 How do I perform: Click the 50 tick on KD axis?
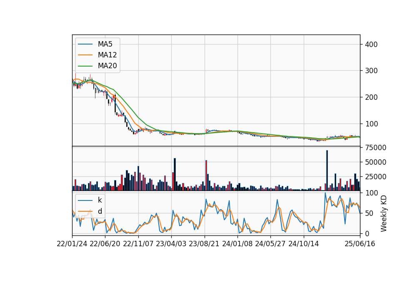pyautogui.click(x=369, y=213)
